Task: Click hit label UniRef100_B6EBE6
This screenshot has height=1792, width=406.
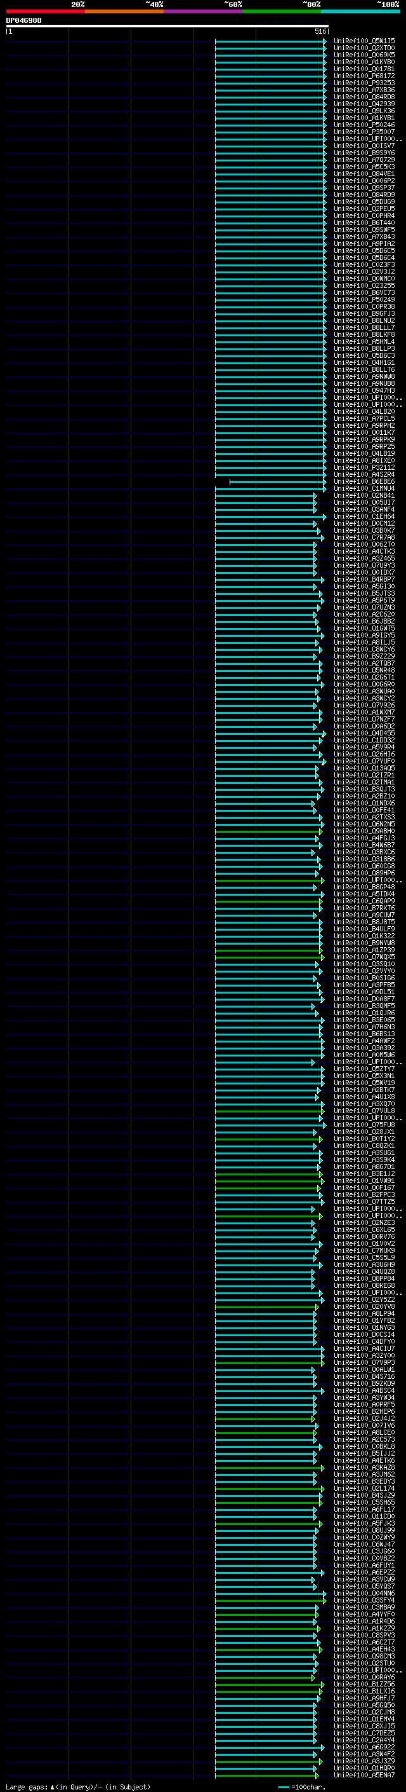Action: coord(364,481)
